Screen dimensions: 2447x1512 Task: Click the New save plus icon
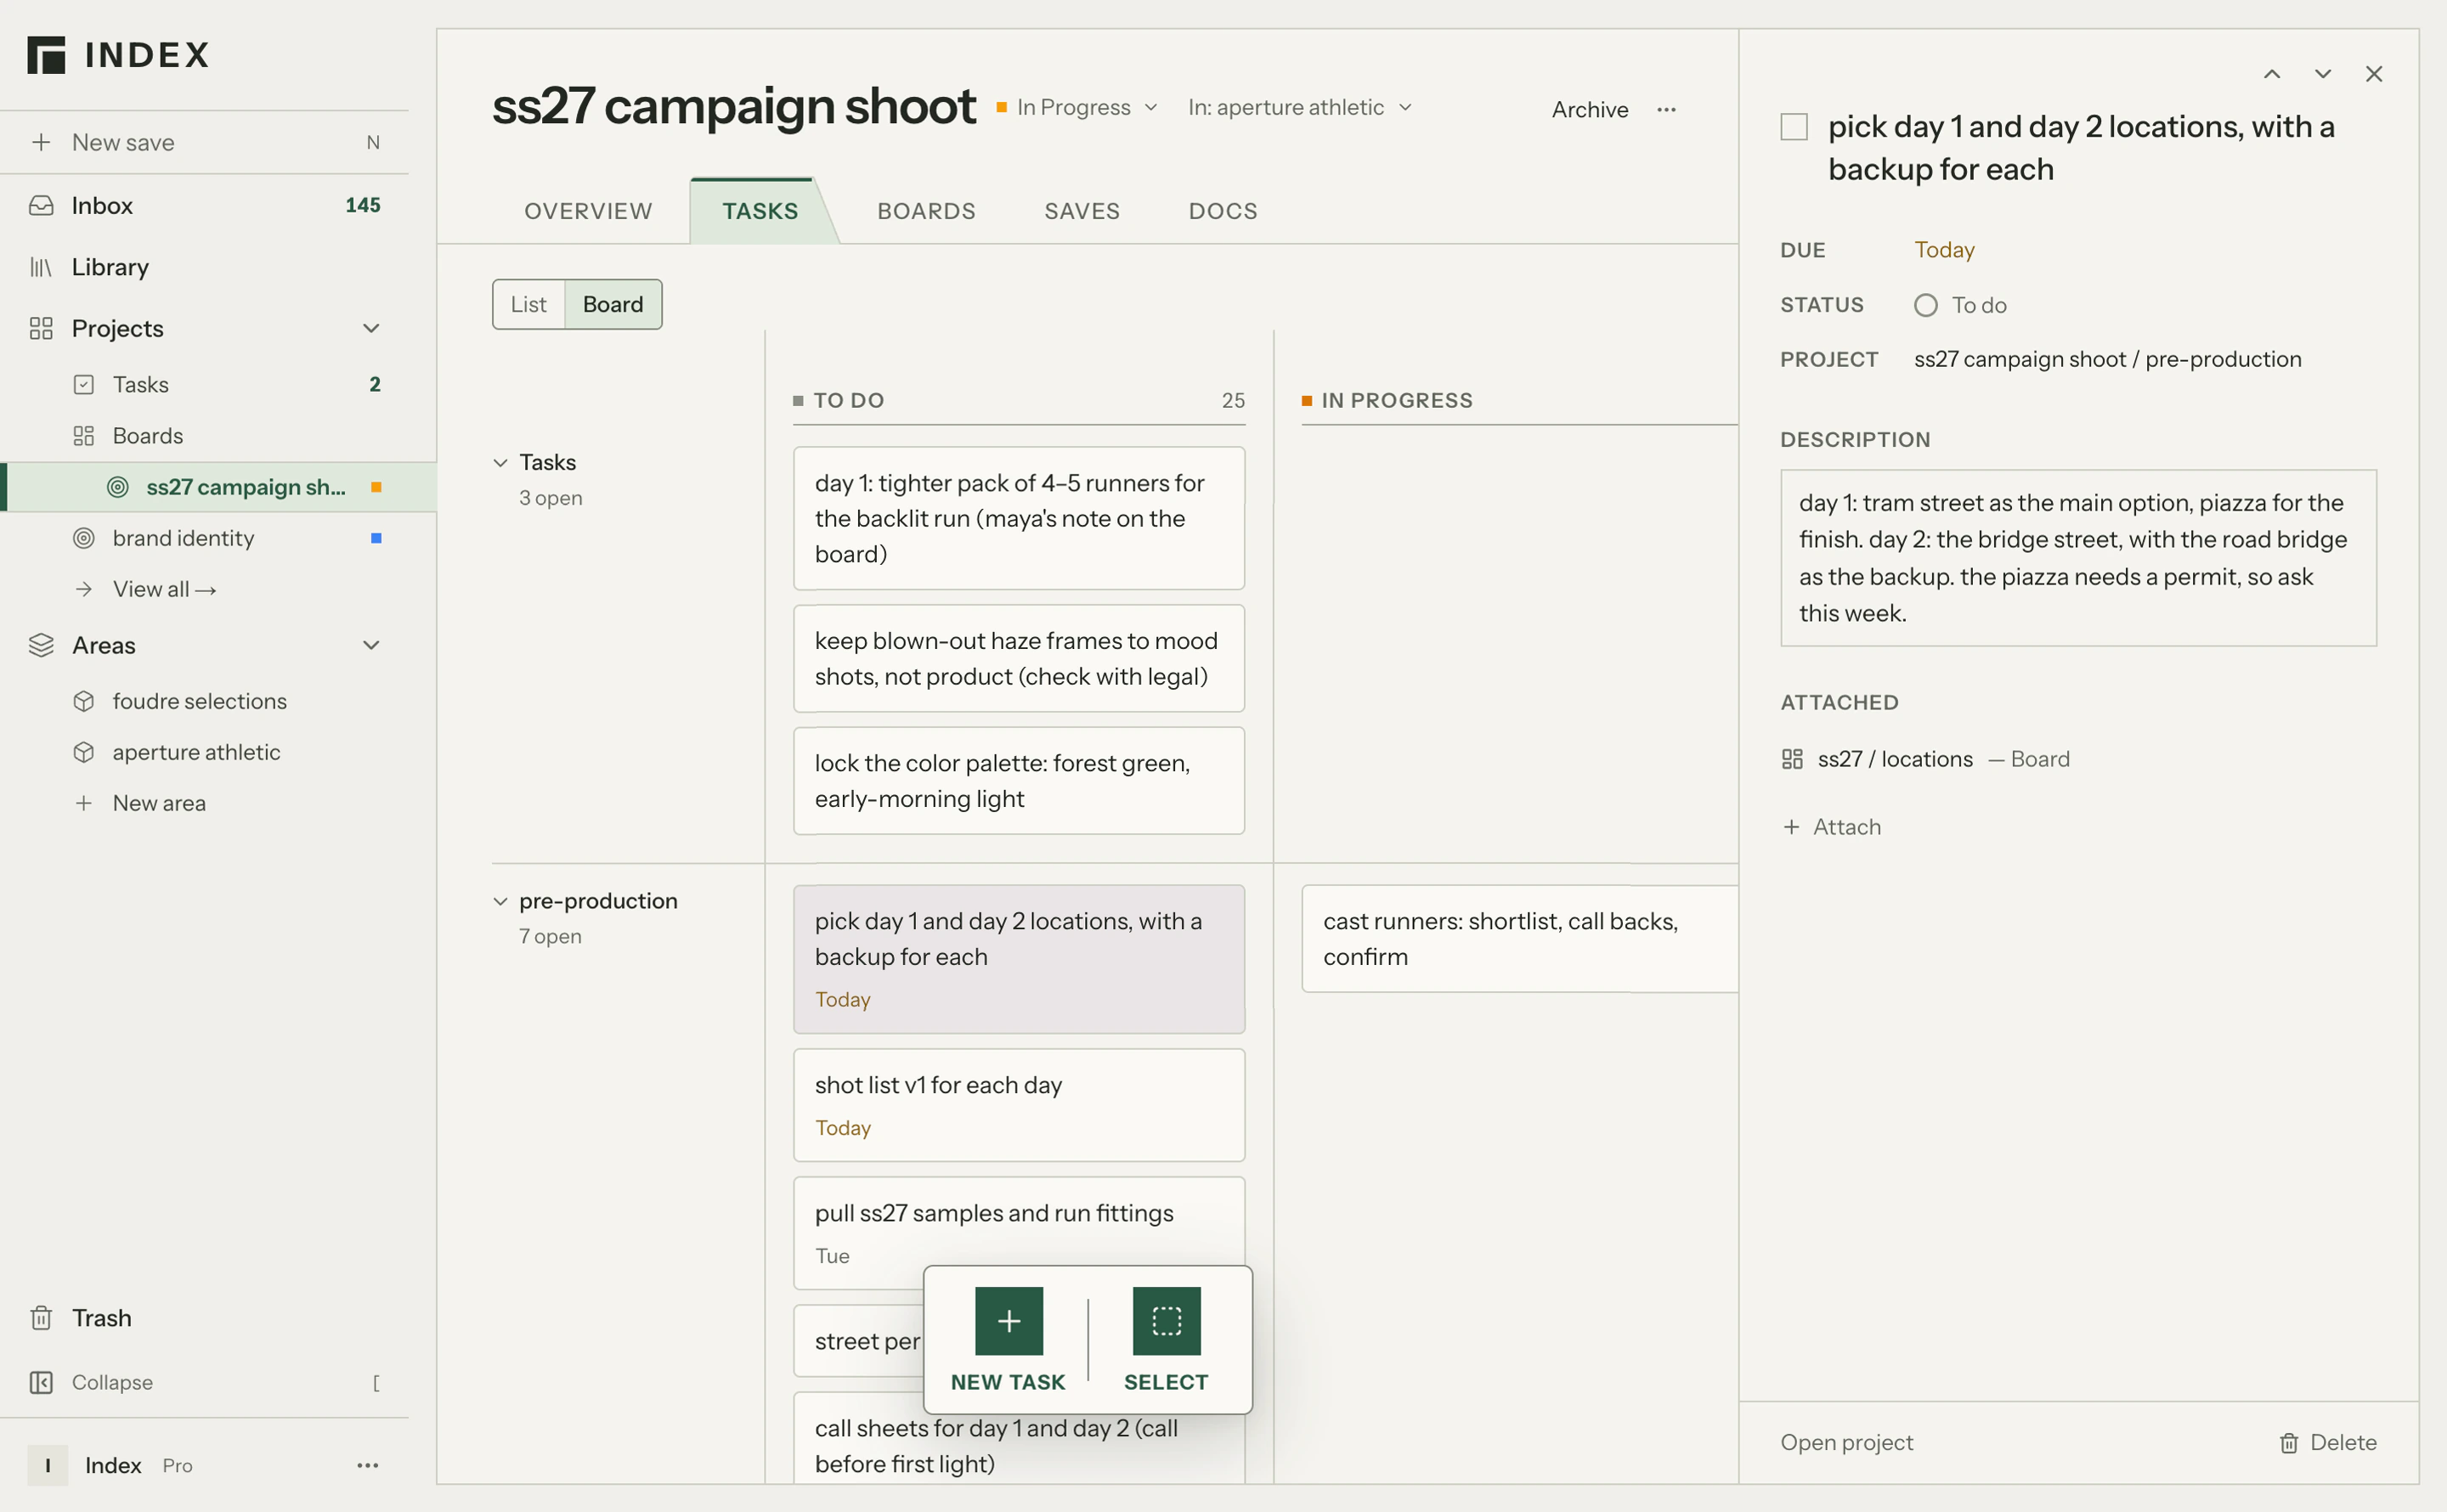pos(41,142)
